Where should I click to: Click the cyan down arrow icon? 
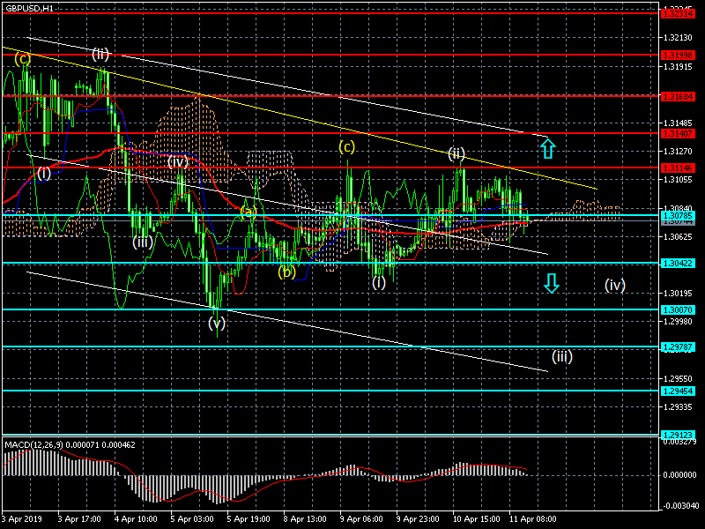click(551, 283)
